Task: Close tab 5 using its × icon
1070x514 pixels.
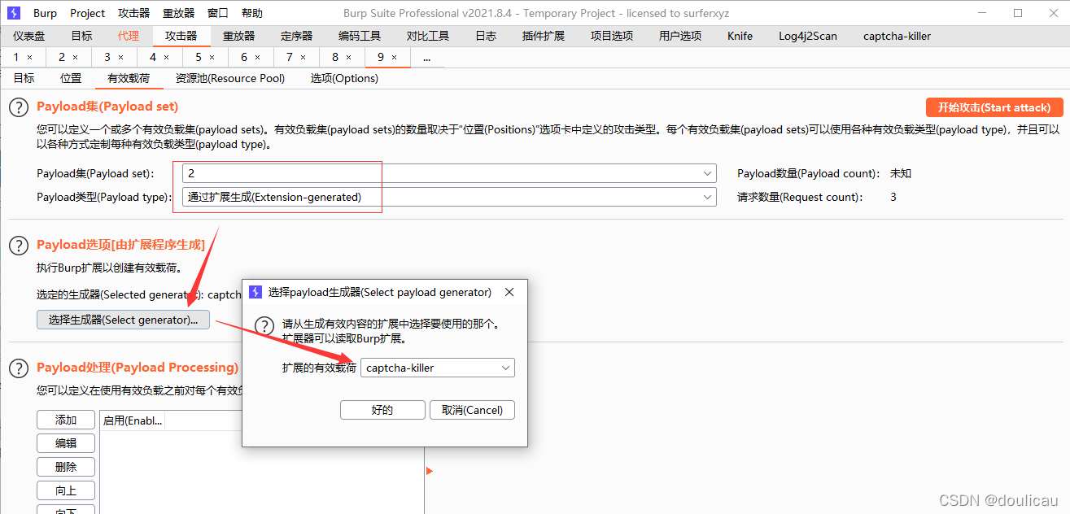Action: 212,58
